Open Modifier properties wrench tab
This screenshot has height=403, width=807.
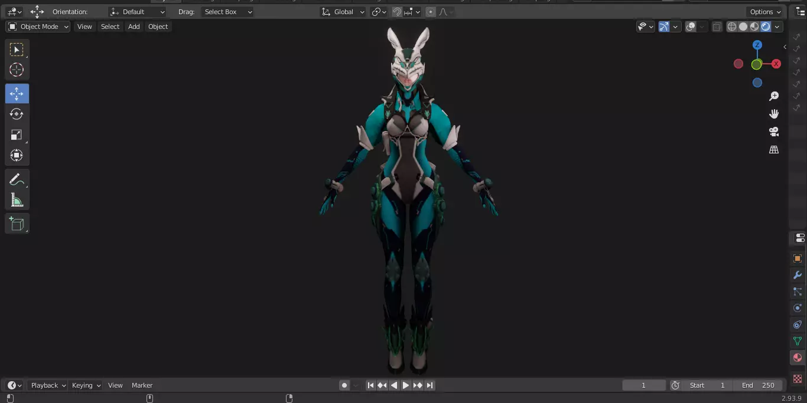click(798, 275)
